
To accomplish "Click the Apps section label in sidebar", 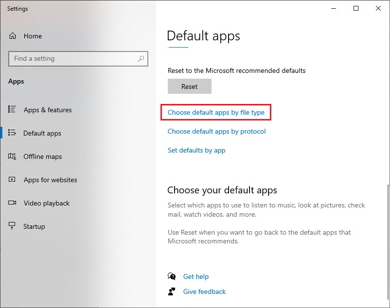I will tap(16, 82).
